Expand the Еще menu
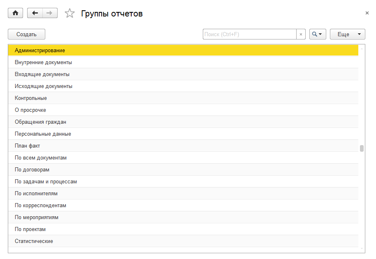Screen dimensions: 376x259 347,35
